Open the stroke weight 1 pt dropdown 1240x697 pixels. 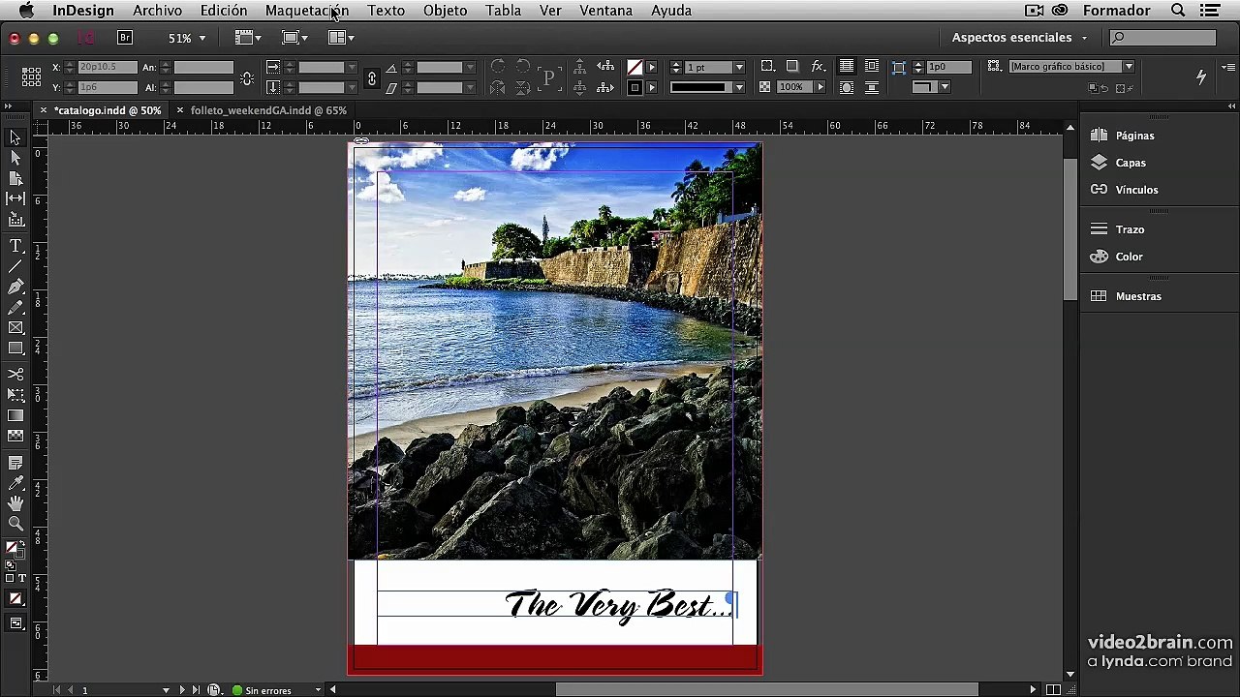[x=739, y=68]
